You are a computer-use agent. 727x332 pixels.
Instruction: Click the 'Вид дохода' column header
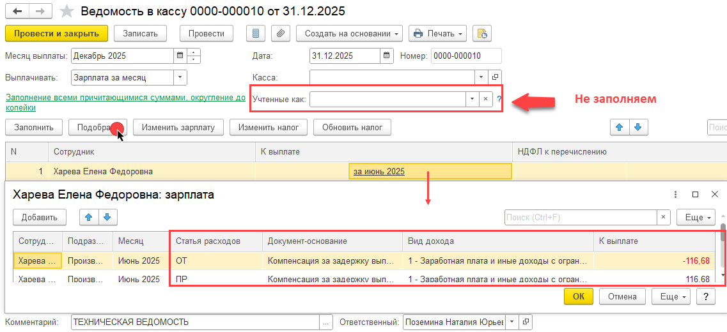pos(498,241)
